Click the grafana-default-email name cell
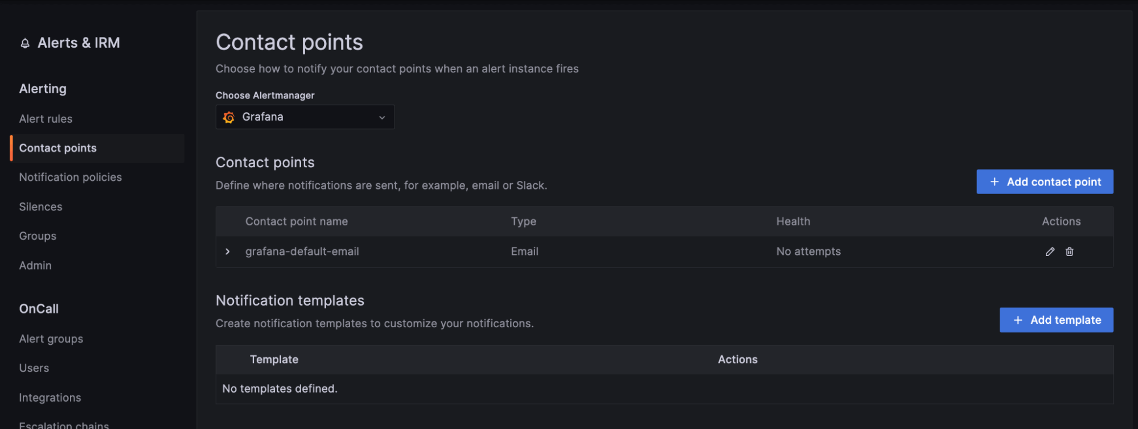The height and width of the screenshot is (429, 1138). pyautogui.click(x=302, y=251)
